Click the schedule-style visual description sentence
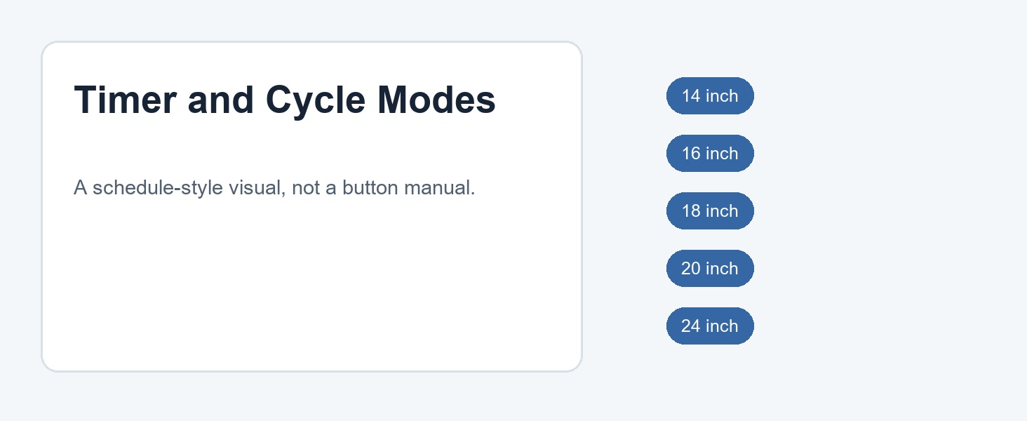This screenshot has width=1027, height=421. tap(274, 188)
